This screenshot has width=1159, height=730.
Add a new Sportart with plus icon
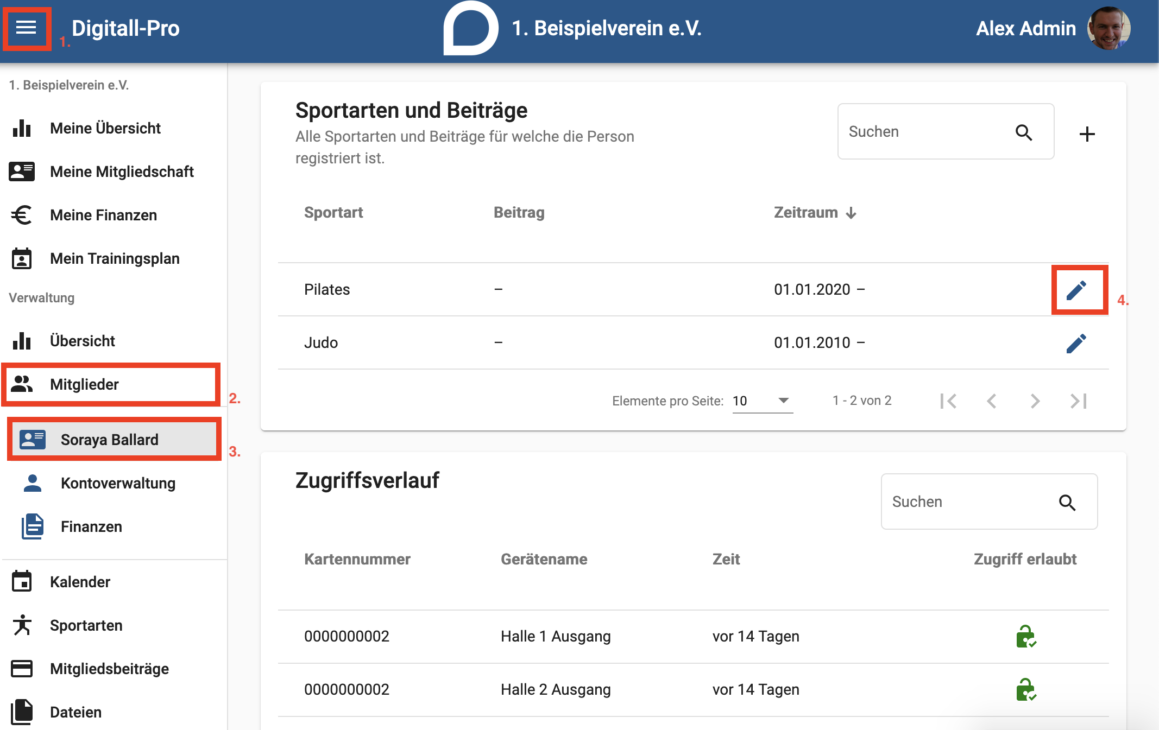(1087, 134)
